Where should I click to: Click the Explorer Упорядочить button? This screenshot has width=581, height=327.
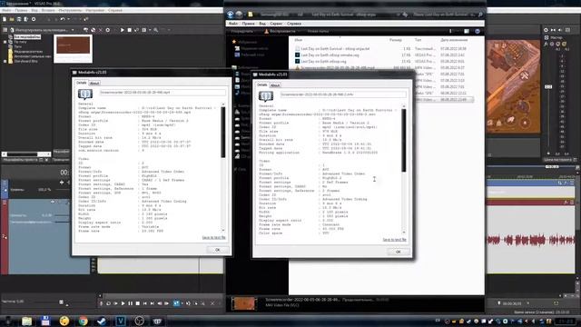pyautogui.click(x=242, y=31)
